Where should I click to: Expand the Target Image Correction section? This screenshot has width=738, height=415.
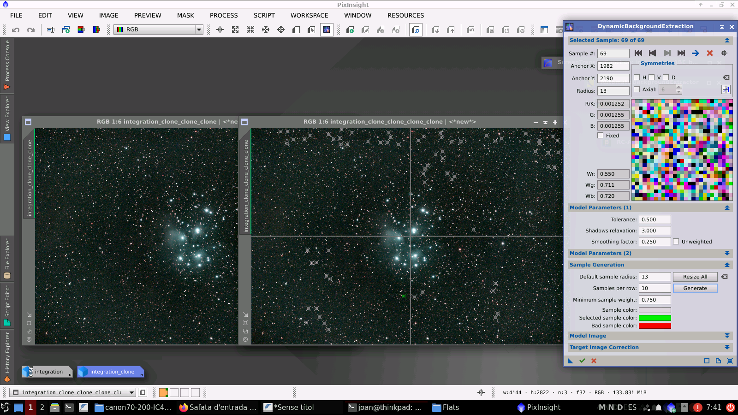(x=728, y=347)
